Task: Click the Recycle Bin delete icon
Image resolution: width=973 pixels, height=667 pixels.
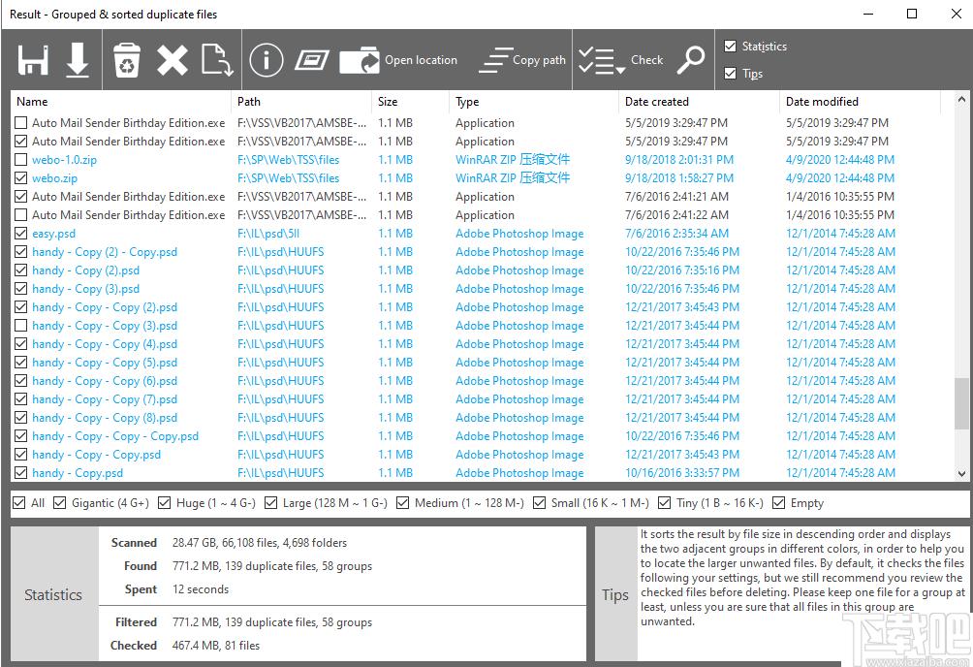Action: pyautogui.click(x=127, y=60)
